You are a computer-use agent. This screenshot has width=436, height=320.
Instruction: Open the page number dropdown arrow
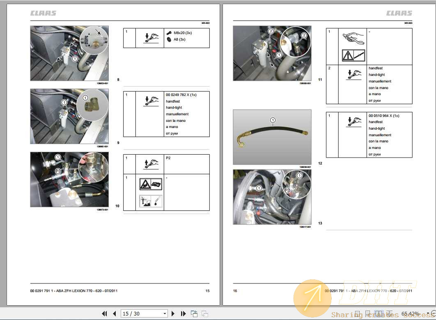[165, 313]
